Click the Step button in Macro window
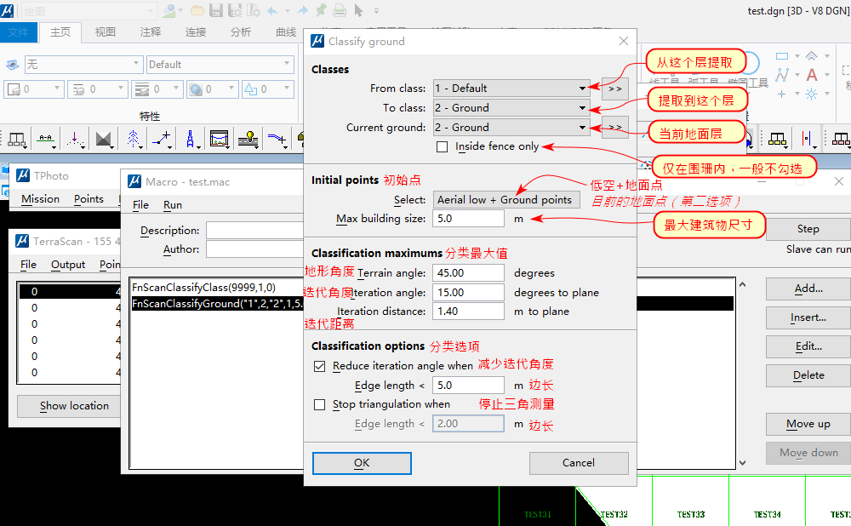 808,229
